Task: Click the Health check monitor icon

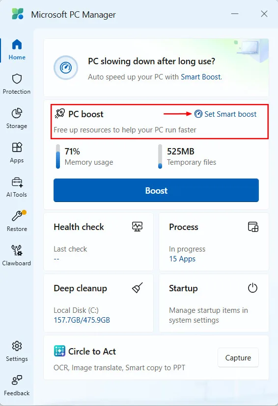Action: click(137, 227)
